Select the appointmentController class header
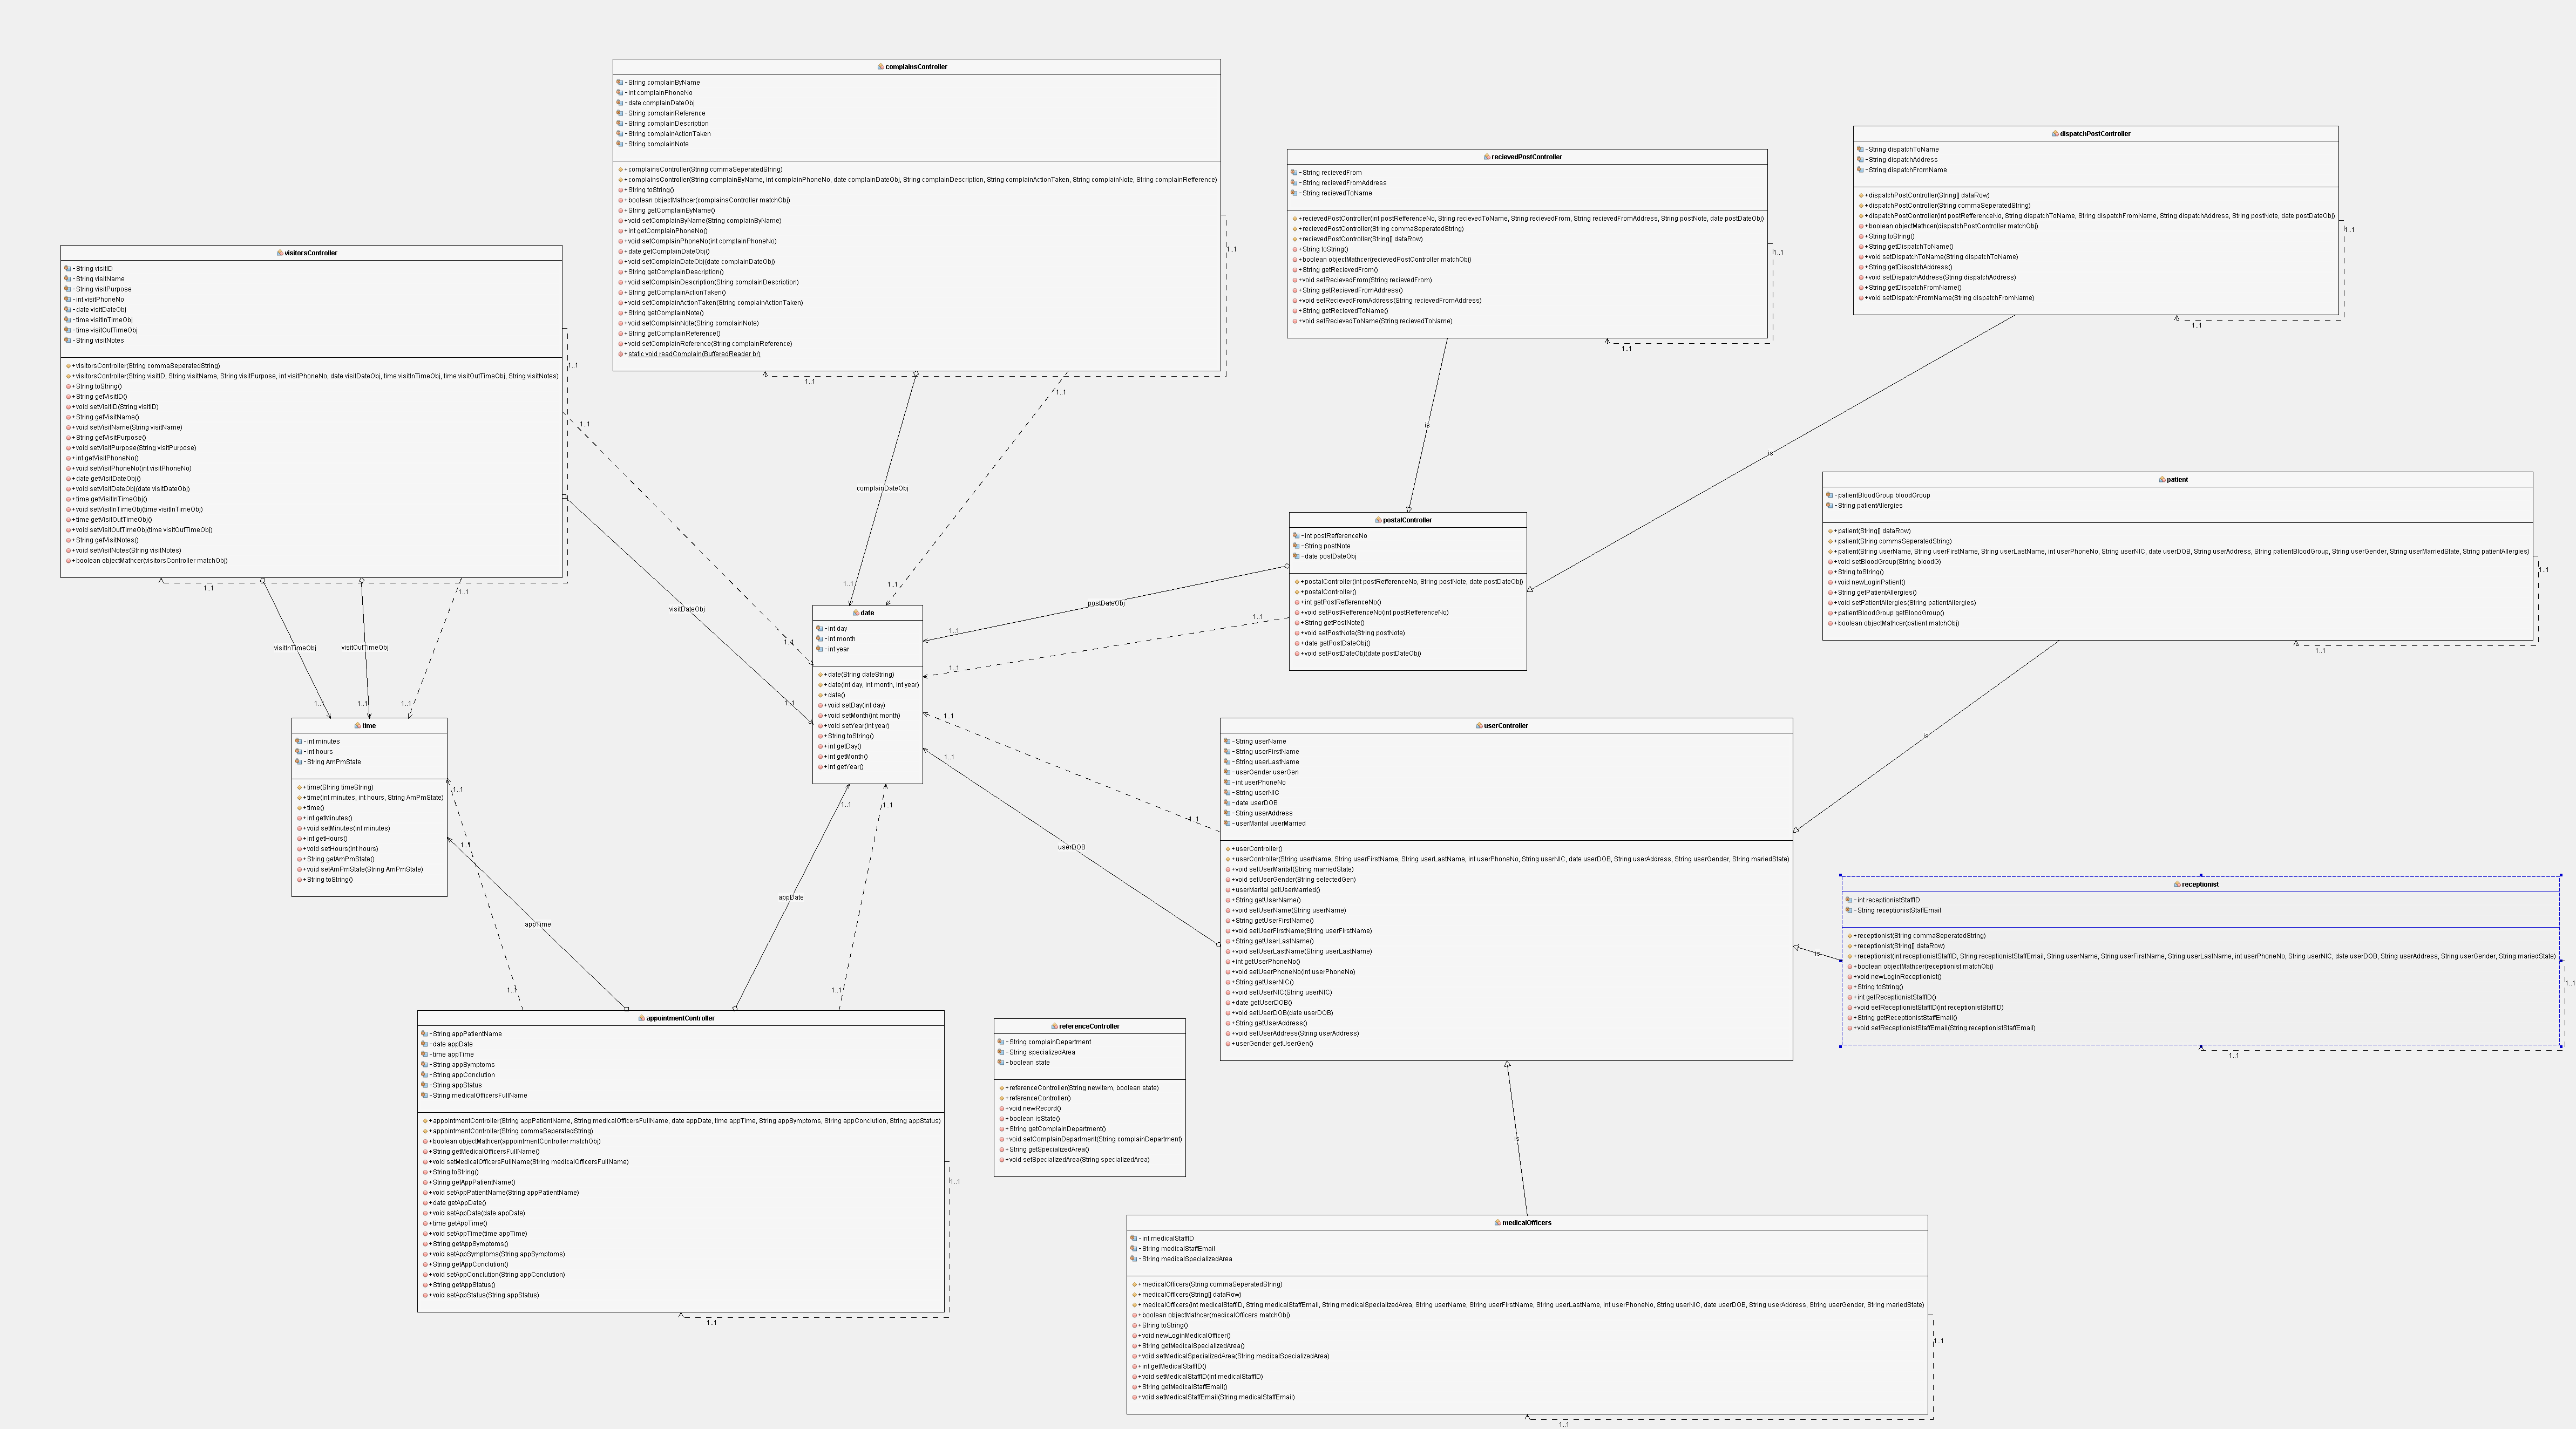The height and width of the screenshot is (1429, 2576). (680, 1018)
